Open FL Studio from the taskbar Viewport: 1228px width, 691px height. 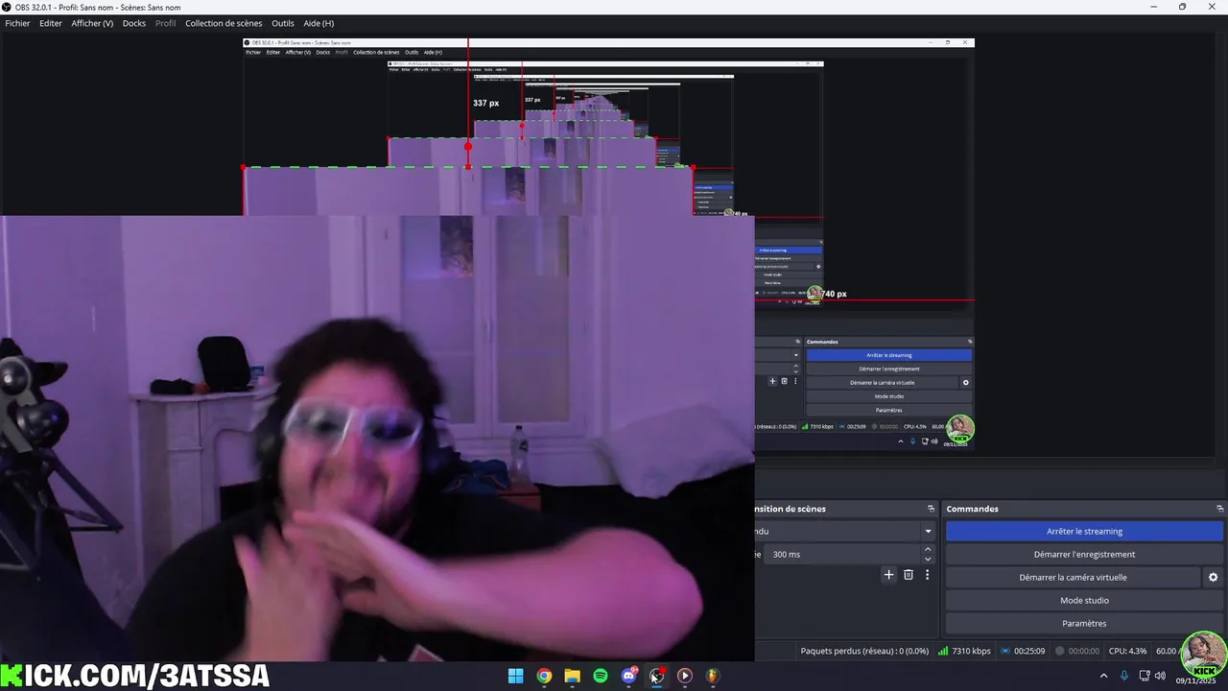(713, 676)
